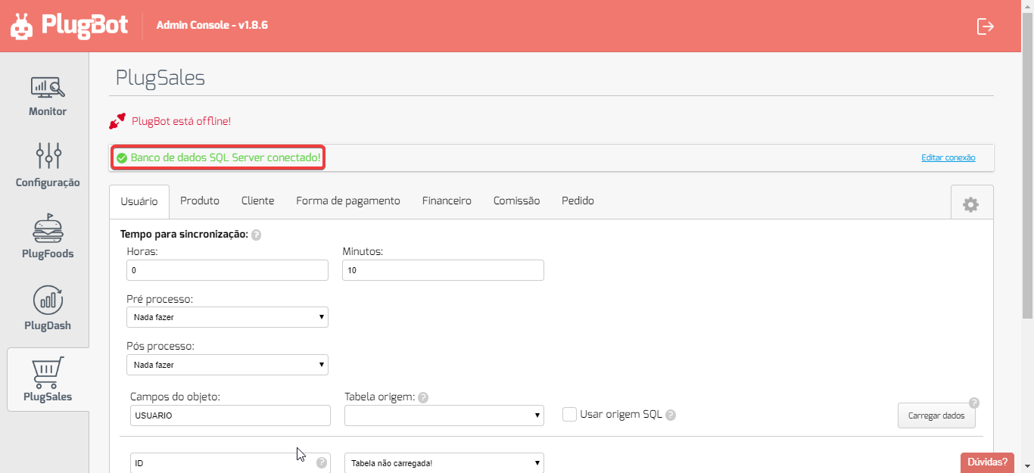Click into the Horas input field
The image size is (1034, 473).
(228, 270)
